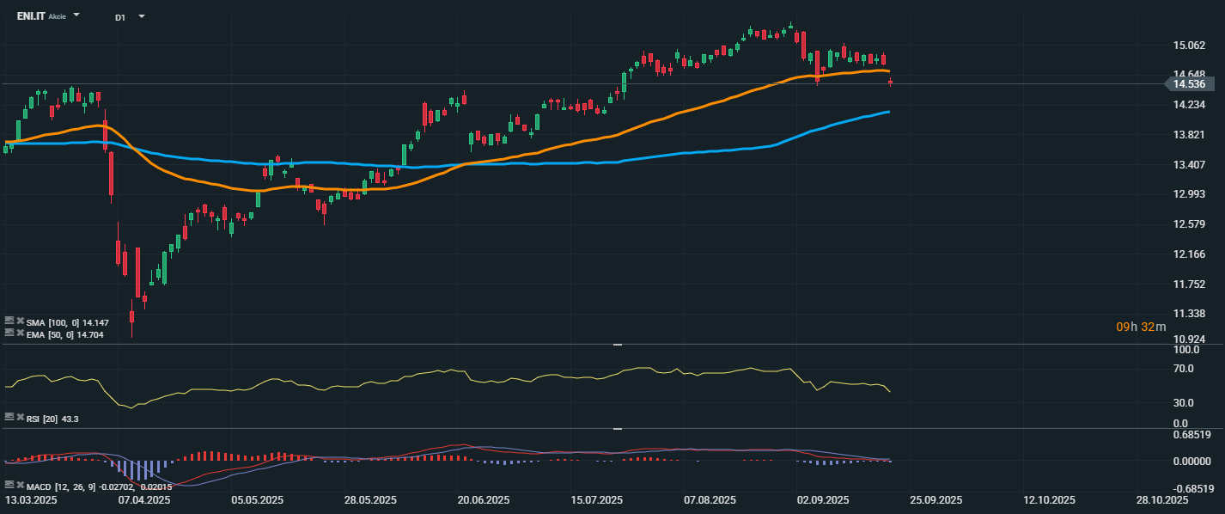Click the 02.09.2025 date on time axis

(822, 500)
